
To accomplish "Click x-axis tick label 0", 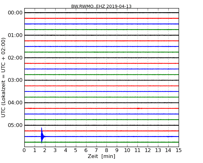I will (x=24, y=150).
